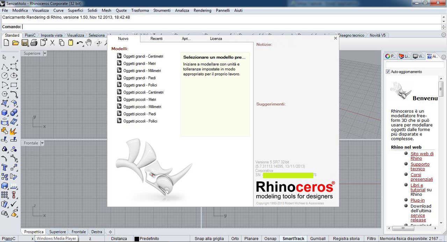Open the Superiore viewport dropdown arrow

(45, 54)
